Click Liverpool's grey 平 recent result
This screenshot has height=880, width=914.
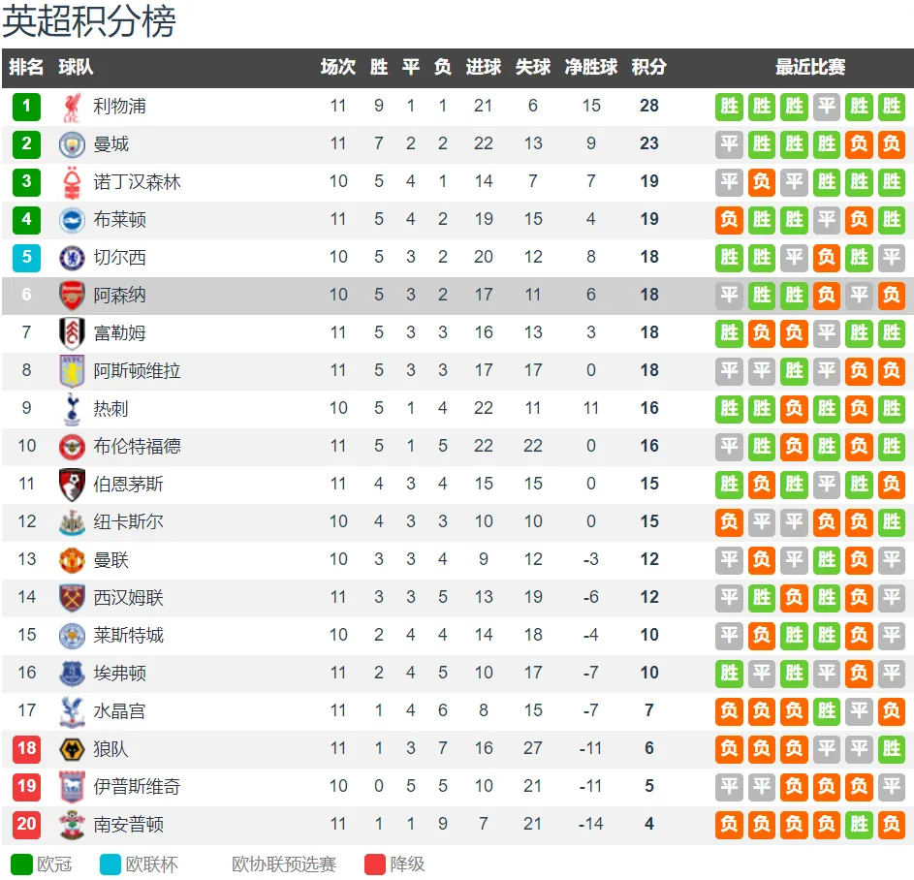(827, 107)
